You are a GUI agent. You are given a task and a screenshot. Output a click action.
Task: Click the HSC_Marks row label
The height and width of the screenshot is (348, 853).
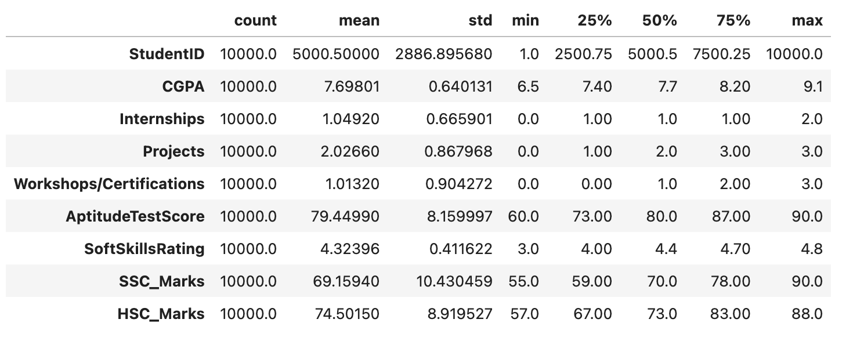click(x=161, y=314)
